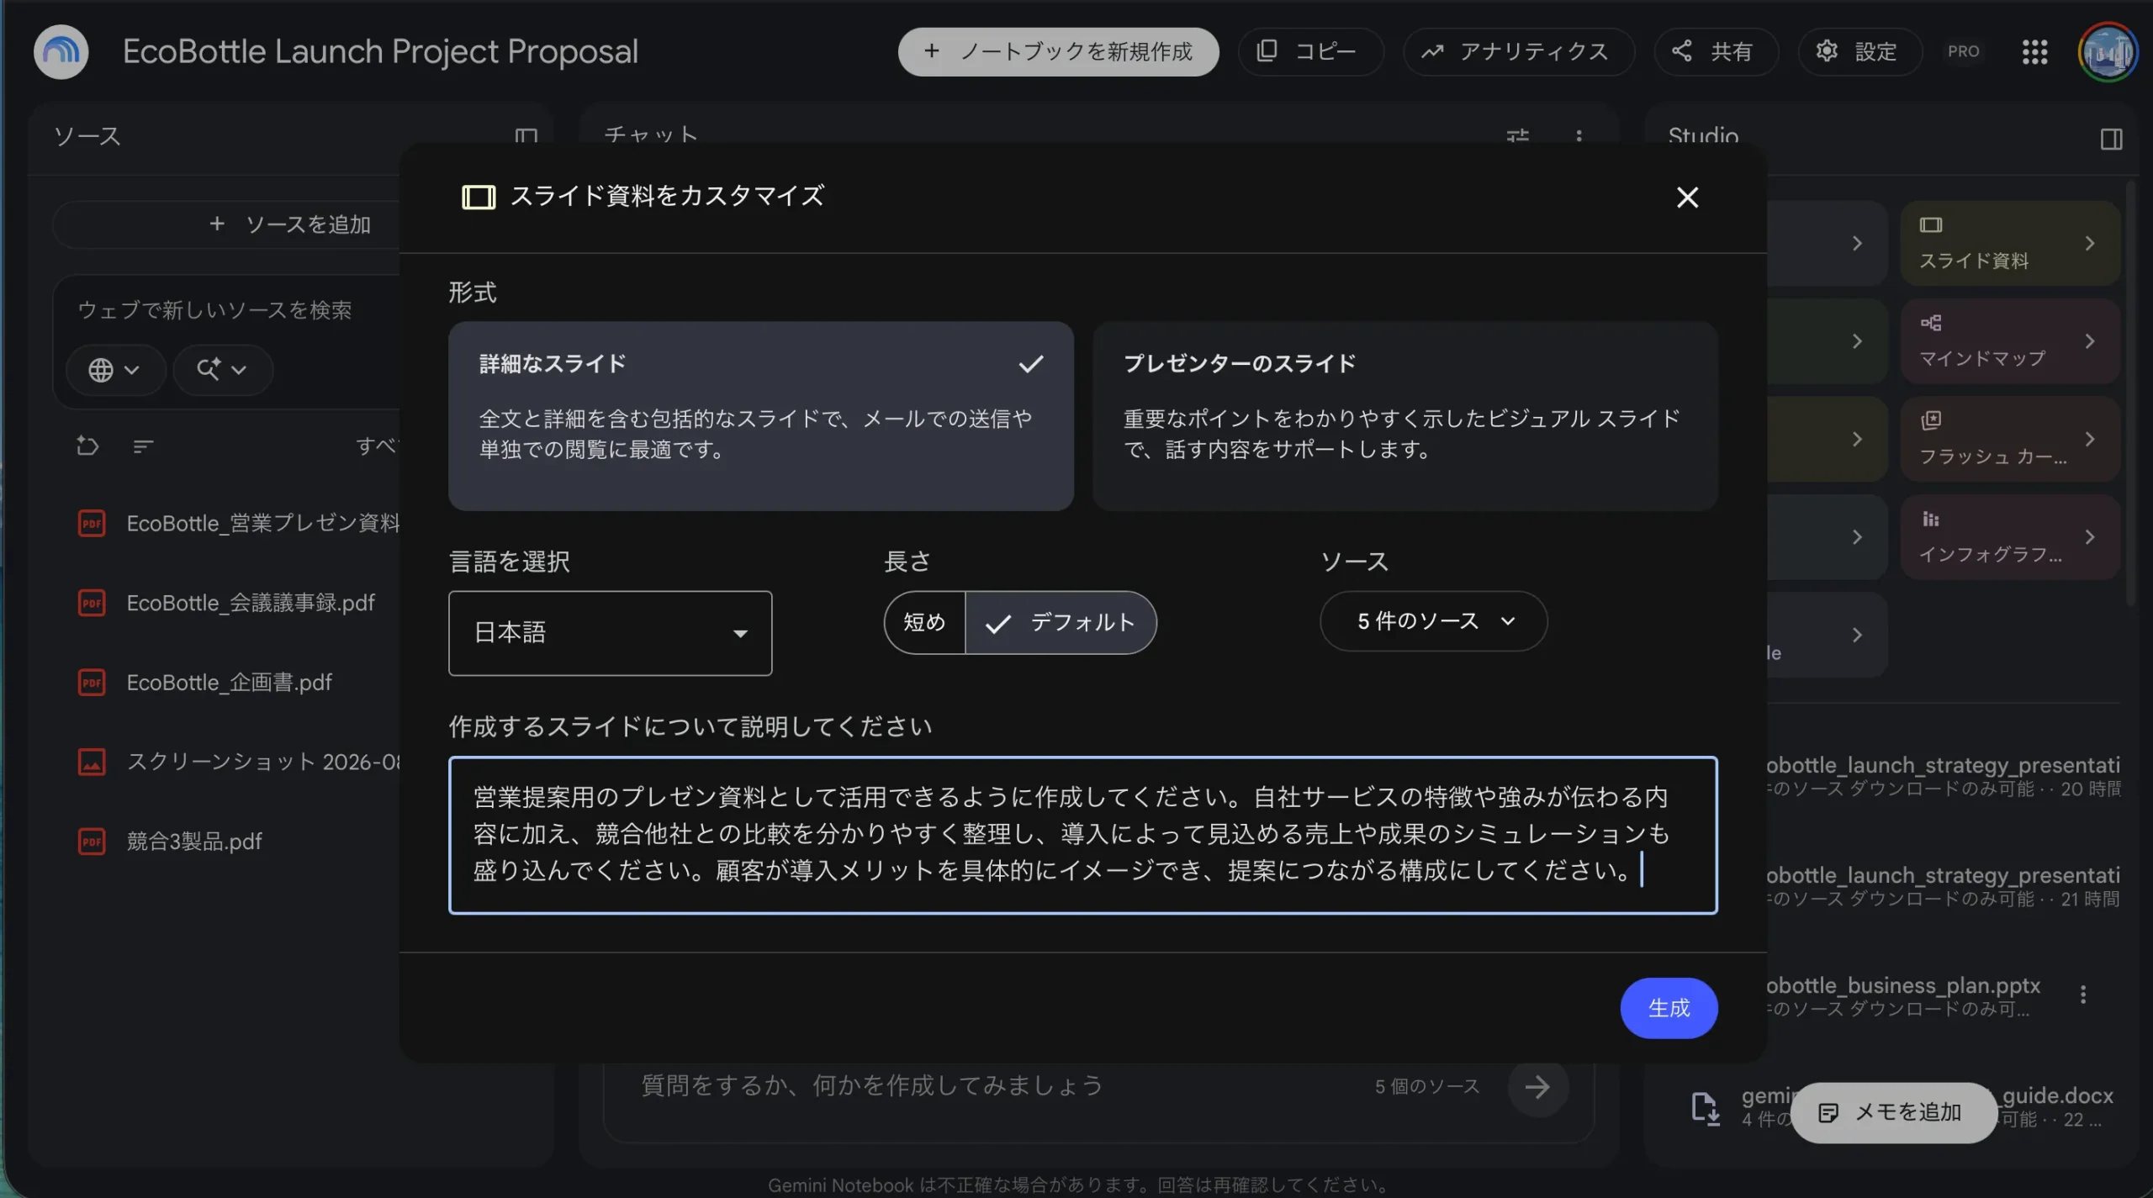Image resolution: width=2153 pixels, height=1198 pixels.
Task: Click the 共有 button
Action: (1715, 52)
